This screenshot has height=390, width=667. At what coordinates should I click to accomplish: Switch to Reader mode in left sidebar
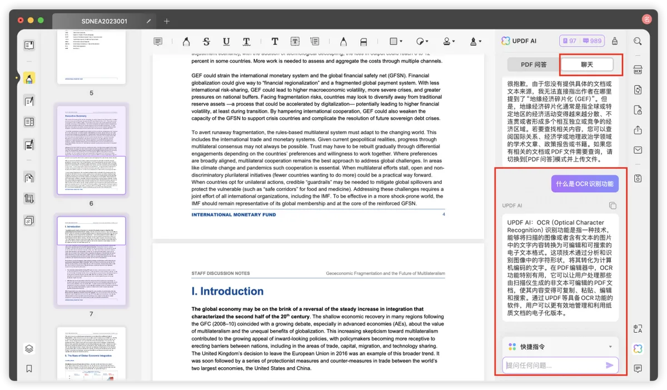pos(29,46)
